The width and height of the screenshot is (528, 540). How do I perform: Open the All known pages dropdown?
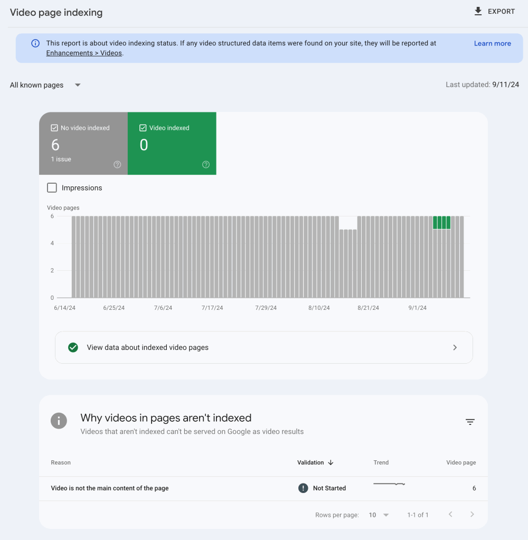(x=45, y=85)
